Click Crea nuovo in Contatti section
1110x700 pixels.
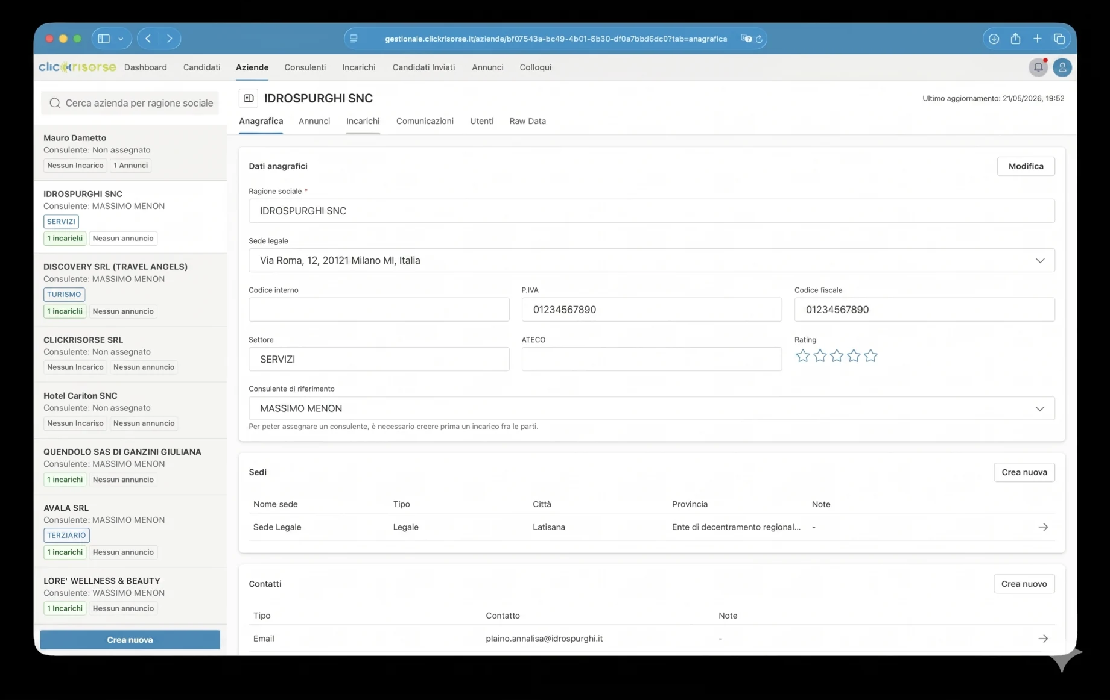click(x=1024, y=584)
